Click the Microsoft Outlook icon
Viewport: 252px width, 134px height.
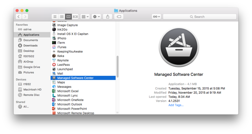point(54,104)
